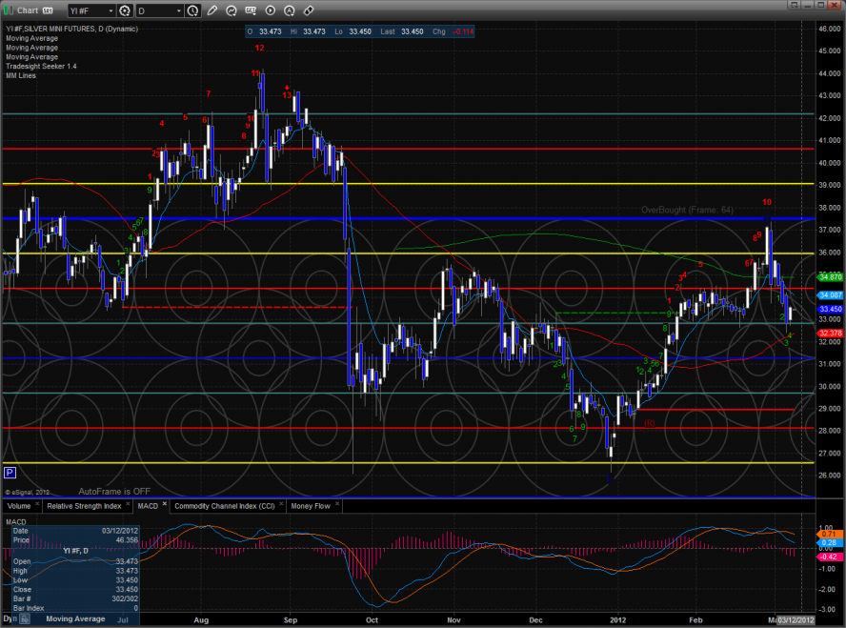Click the eraser icon in toolbar

tap(308, 10)
